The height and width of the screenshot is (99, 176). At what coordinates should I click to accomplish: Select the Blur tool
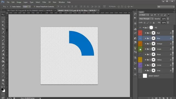(3, 58)
